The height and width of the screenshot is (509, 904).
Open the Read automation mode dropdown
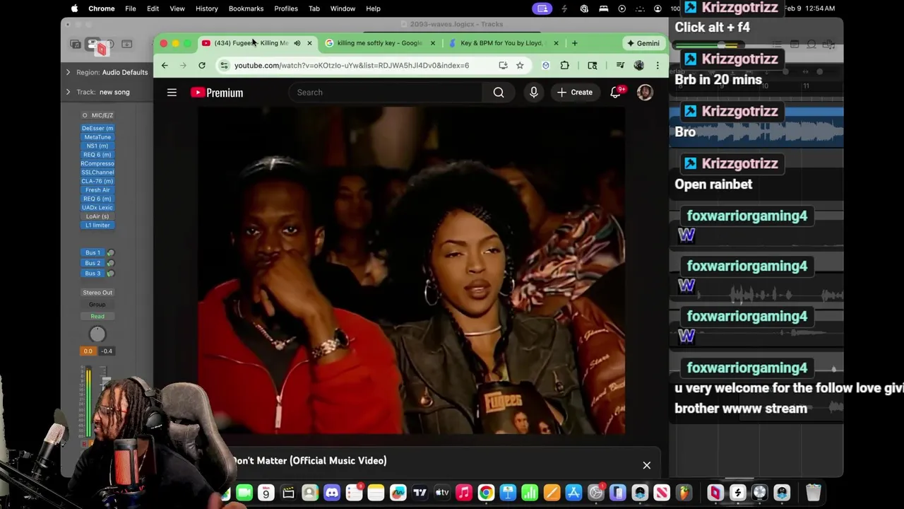coord(97,316)
